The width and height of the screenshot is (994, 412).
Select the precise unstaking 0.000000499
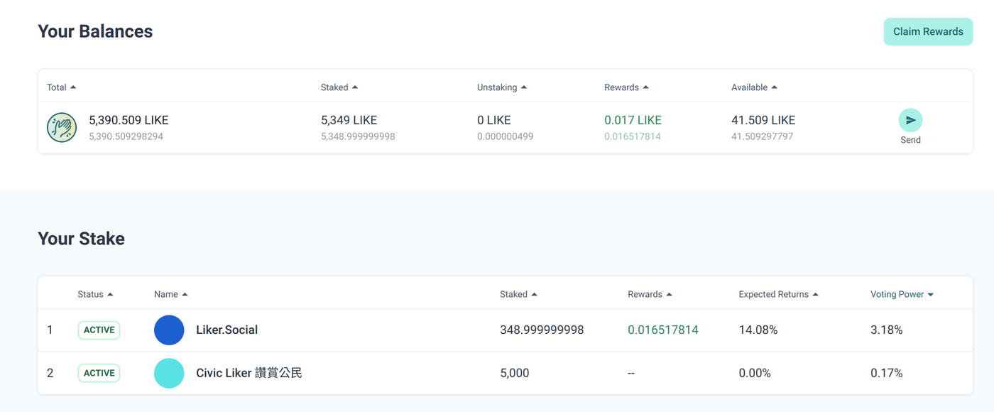pos(506,136)
